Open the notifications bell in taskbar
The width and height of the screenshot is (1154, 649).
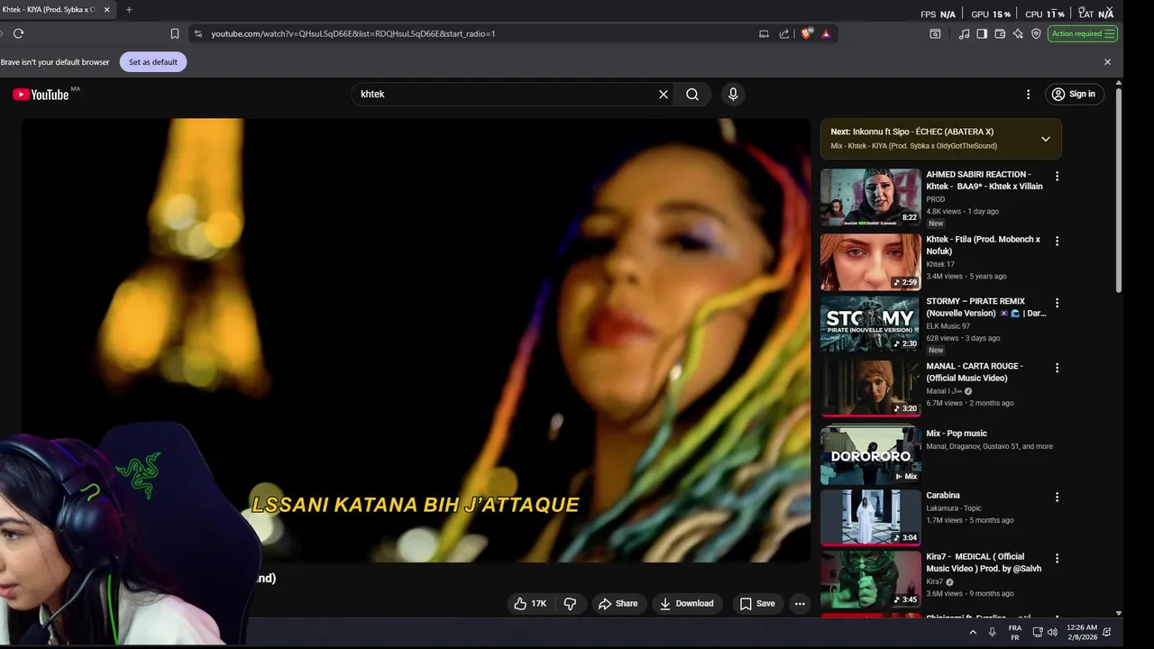(x=1107, y=633)
